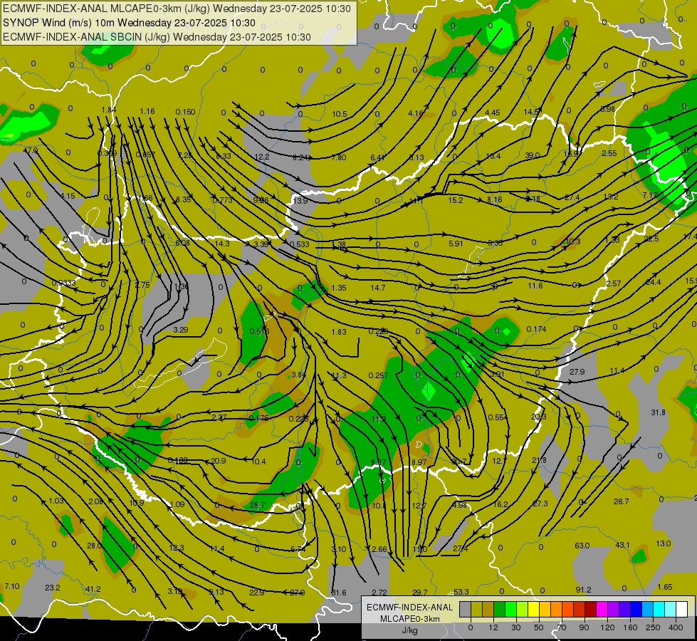Click the map value 0.174

click(x=536, y=329)
